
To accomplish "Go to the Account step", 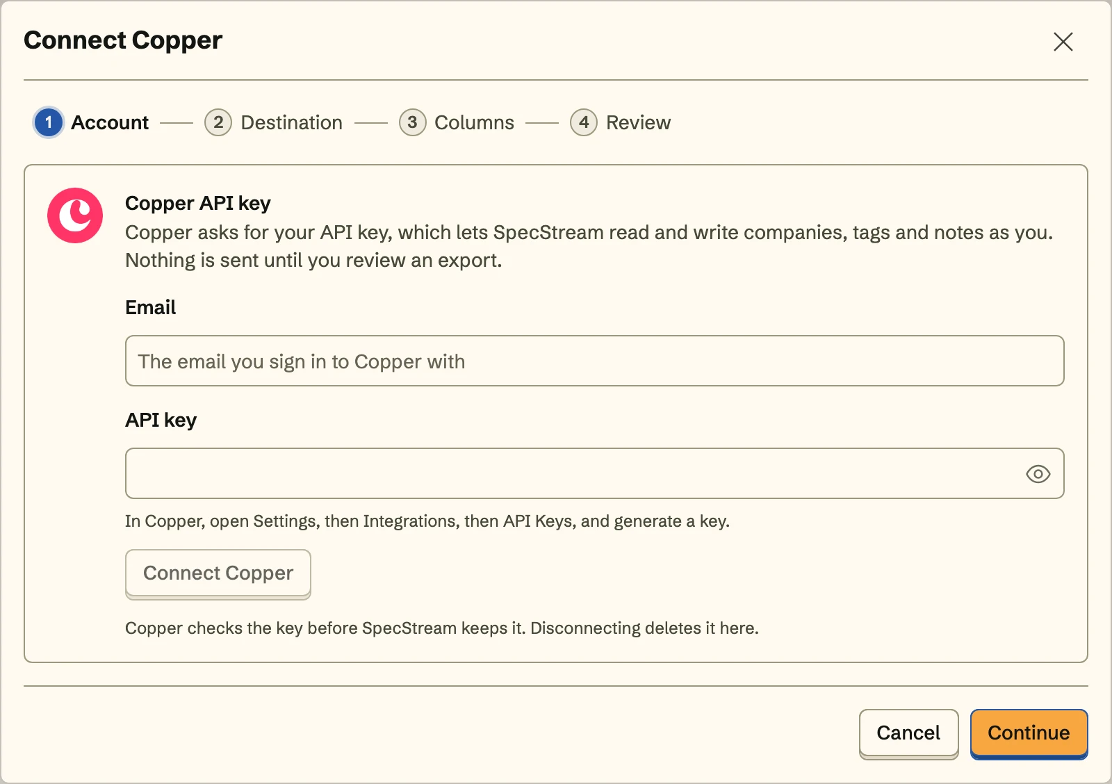I will tap(92, 122).
